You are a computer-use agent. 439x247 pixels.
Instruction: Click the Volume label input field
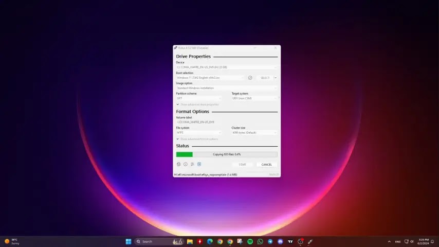[x=227, y=122]
